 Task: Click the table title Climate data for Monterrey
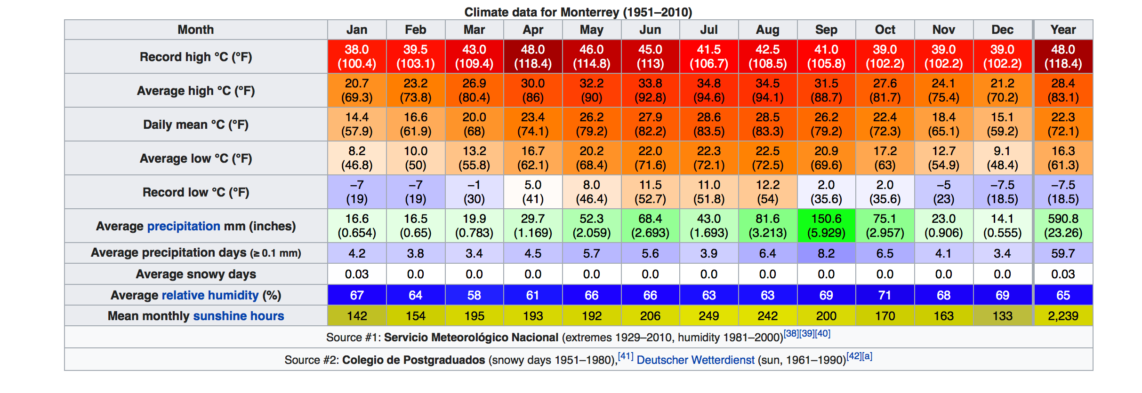pyautogui.click(x=578, y=12)
